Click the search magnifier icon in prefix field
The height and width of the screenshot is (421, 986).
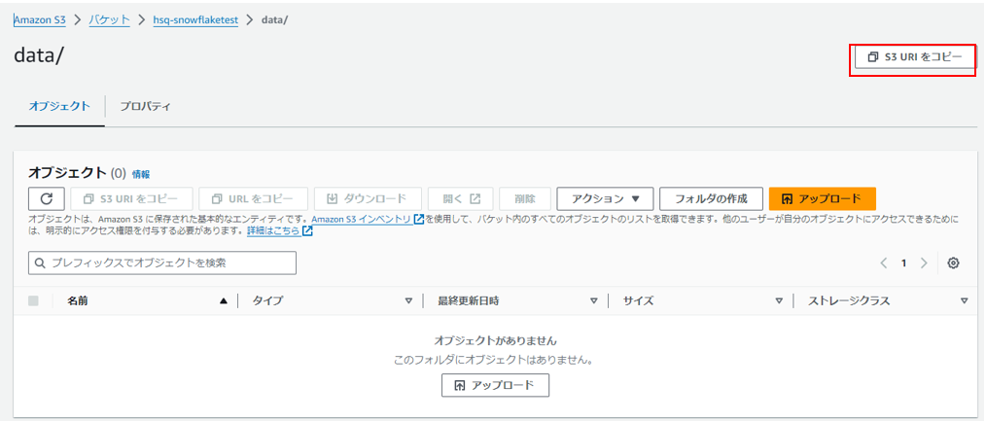click(40, 263)
